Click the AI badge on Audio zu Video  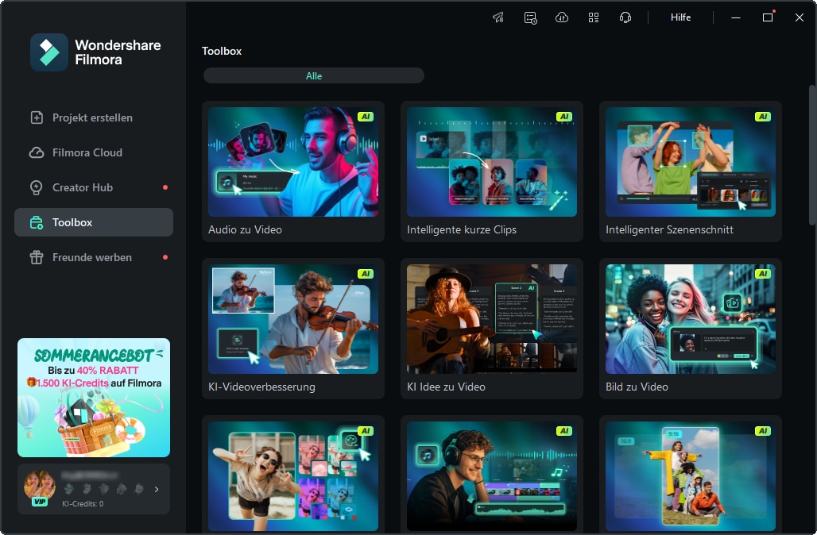pos(366,117)
